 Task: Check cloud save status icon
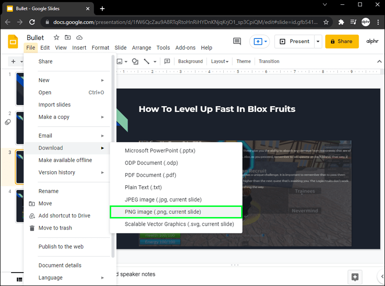[79, 38]
